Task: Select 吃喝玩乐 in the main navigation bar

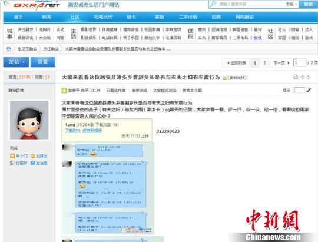Action: pyautogui.click(x=103, y=17)
